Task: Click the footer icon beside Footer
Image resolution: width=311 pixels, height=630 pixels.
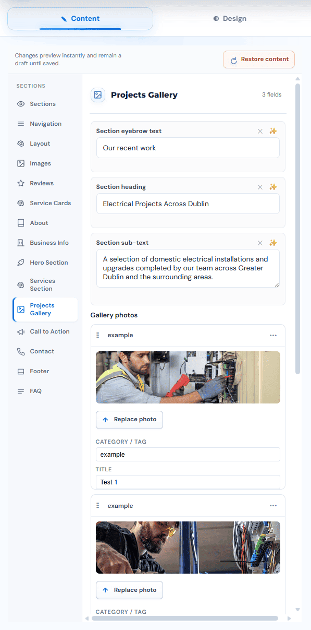Action: [x=21, y=372]
